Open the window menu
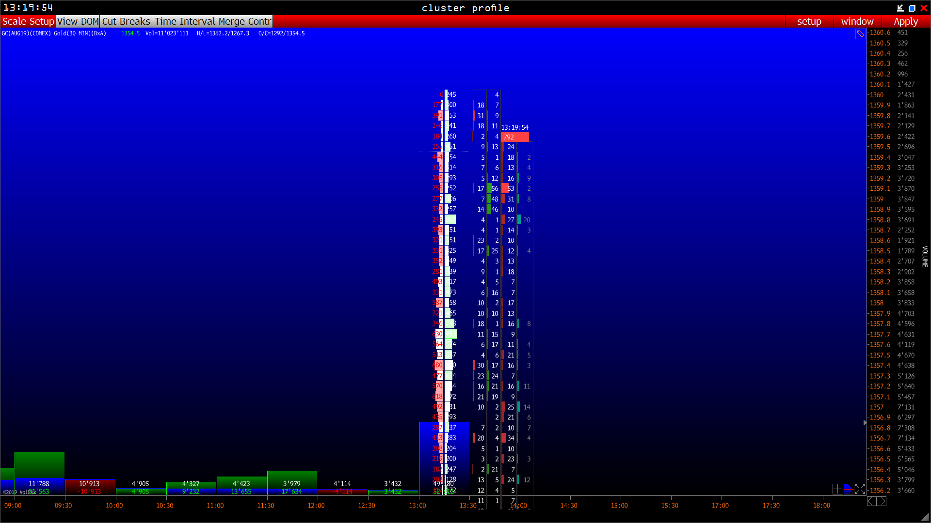 pyautogui.click(x=857, y=21)
